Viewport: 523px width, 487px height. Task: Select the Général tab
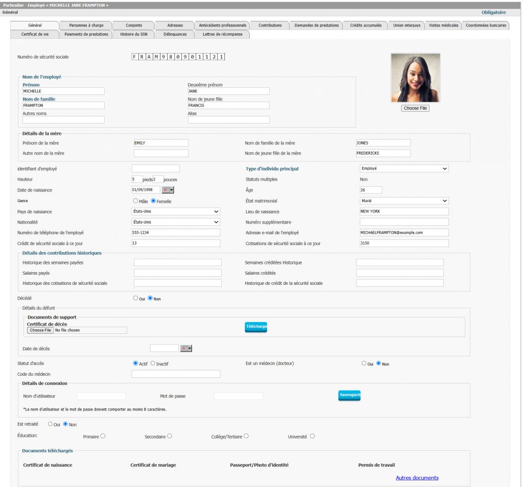[x=35, y=26]
